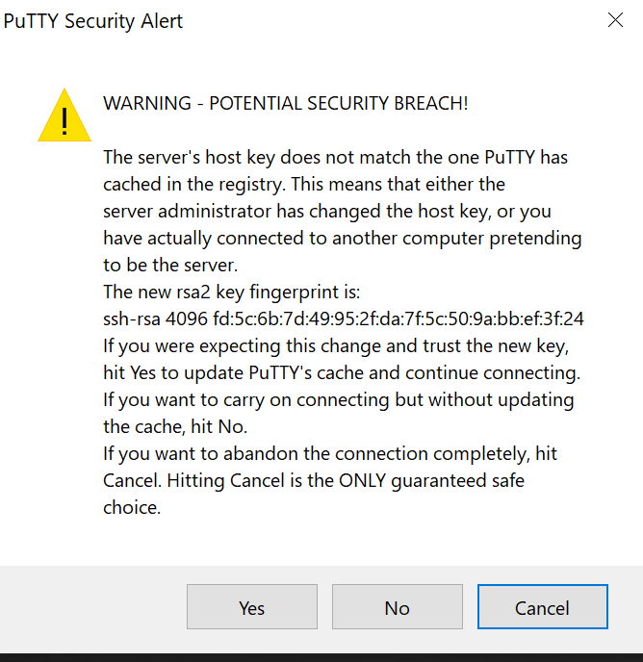Close the PuTTY Security Alert dialog

pyautogui.click(x=615, y=20)
